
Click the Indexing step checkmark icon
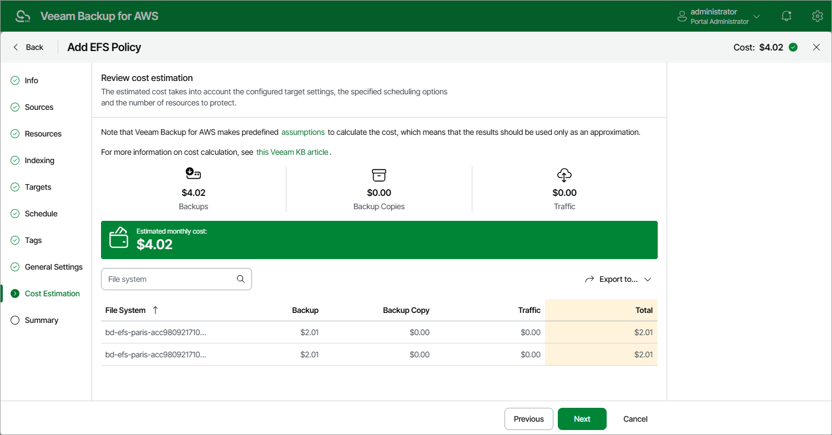(15, 160)
